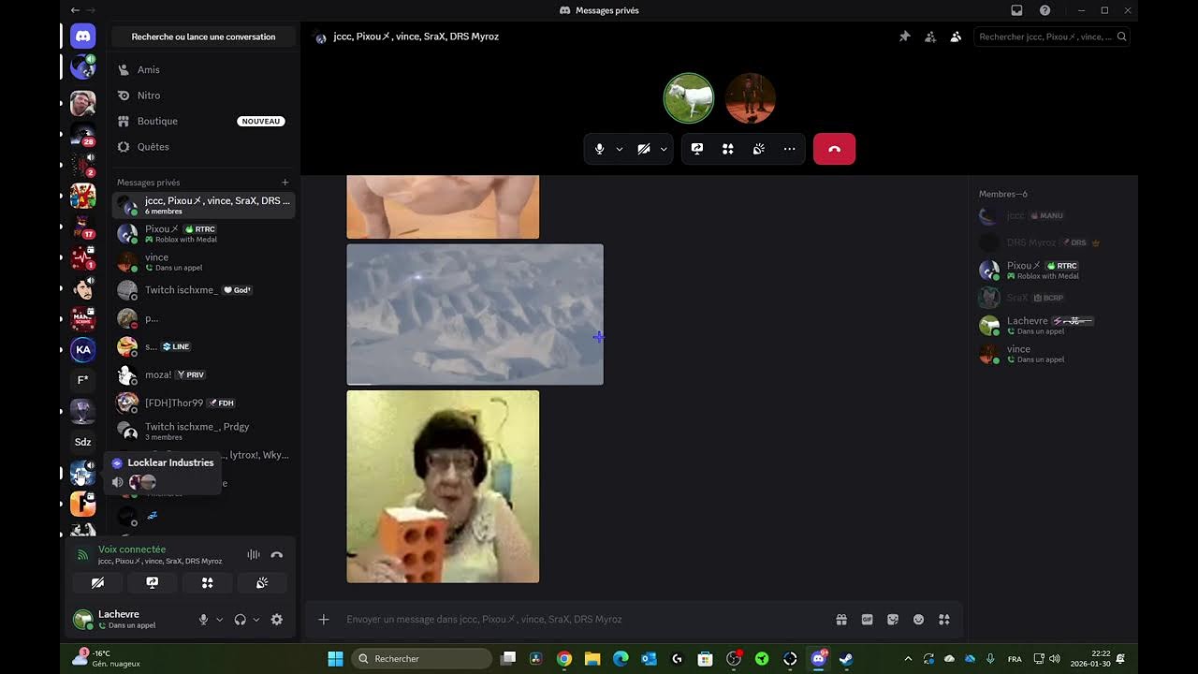Open Discord home via the logo icon
This screenshot has height=674, width=1198.
pyautogui.click(x=82, y=37)
